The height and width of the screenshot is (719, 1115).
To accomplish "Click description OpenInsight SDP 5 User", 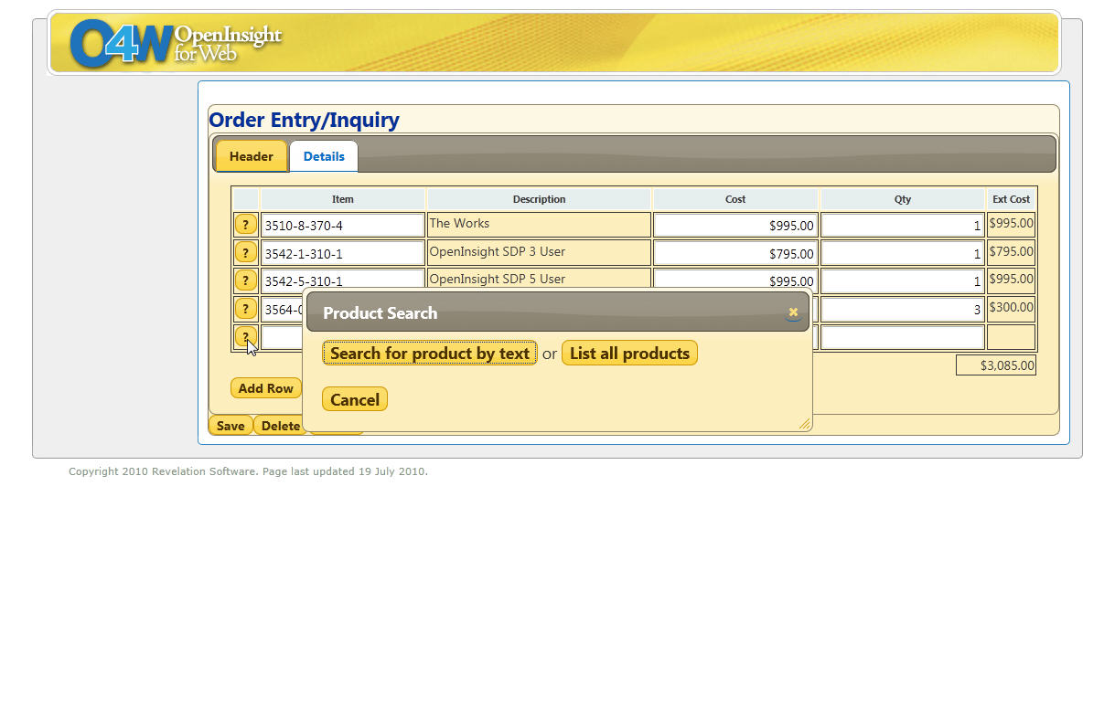I will (497, 279).
